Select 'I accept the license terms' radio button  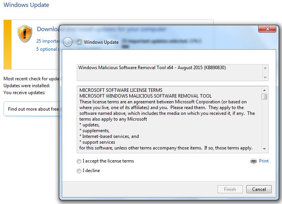[79, 161]
